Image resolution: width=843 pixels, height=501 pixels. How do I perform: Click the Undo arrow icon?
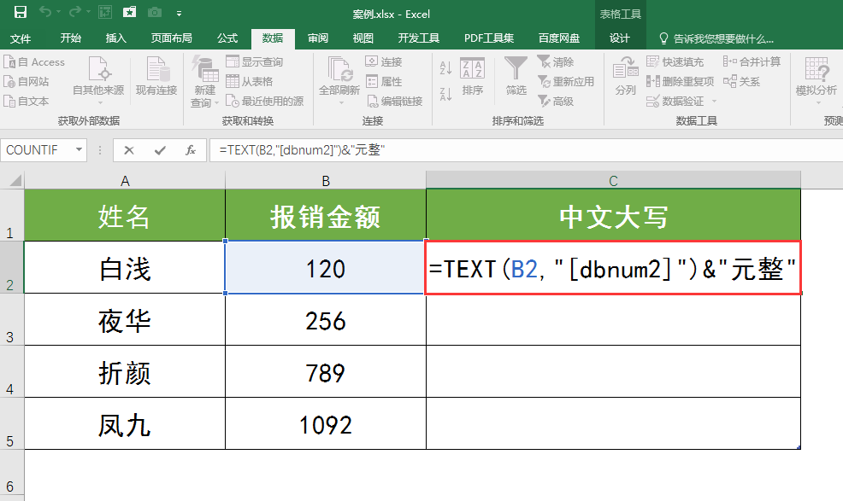pyautogui.click(x=45, y=12)
